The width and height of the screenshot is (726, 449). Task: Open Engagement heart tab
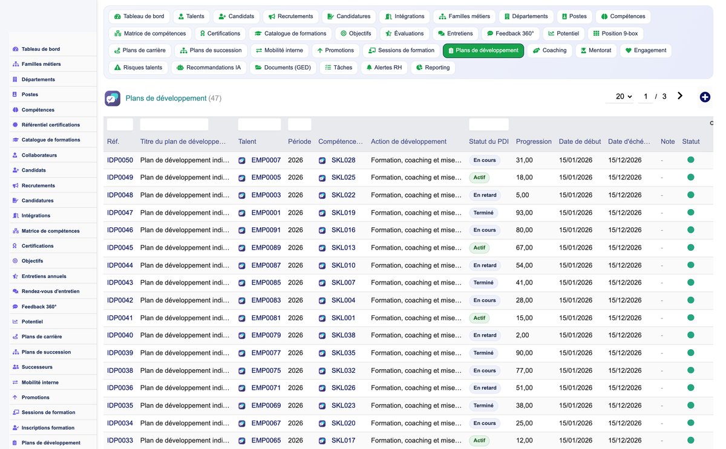tap(646, 51)
